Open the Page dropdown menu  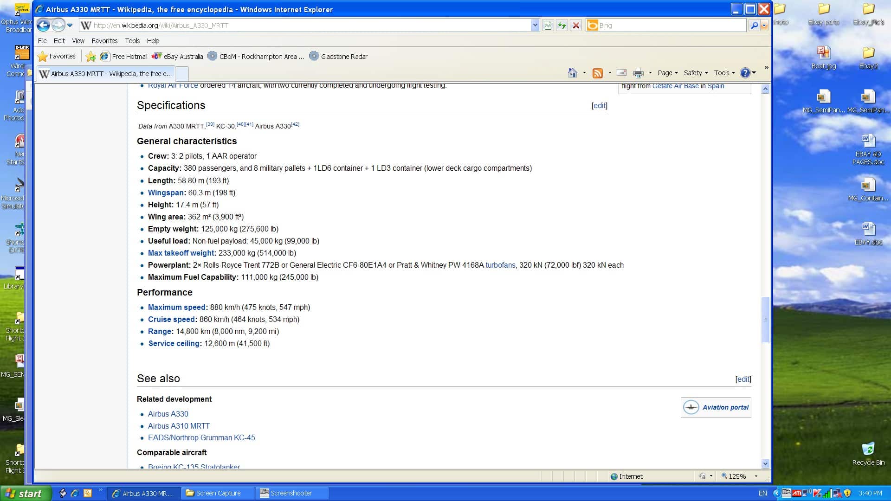[x=667, y=73]
